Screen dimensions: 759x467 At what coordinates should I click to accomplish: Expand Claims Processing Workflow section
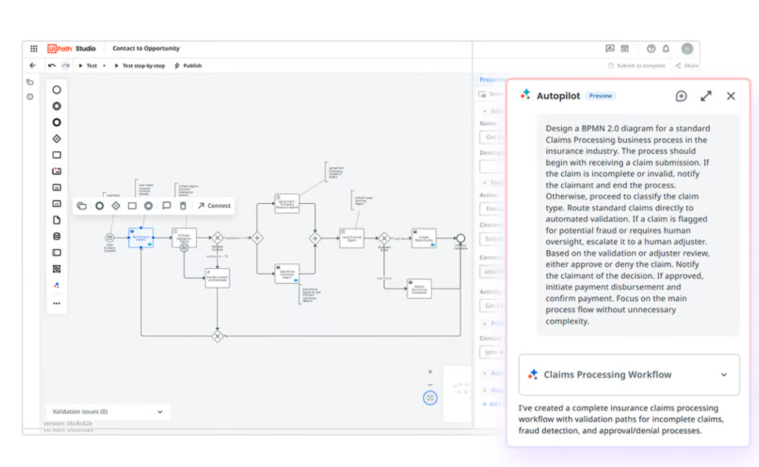click(x=724, y=375)
